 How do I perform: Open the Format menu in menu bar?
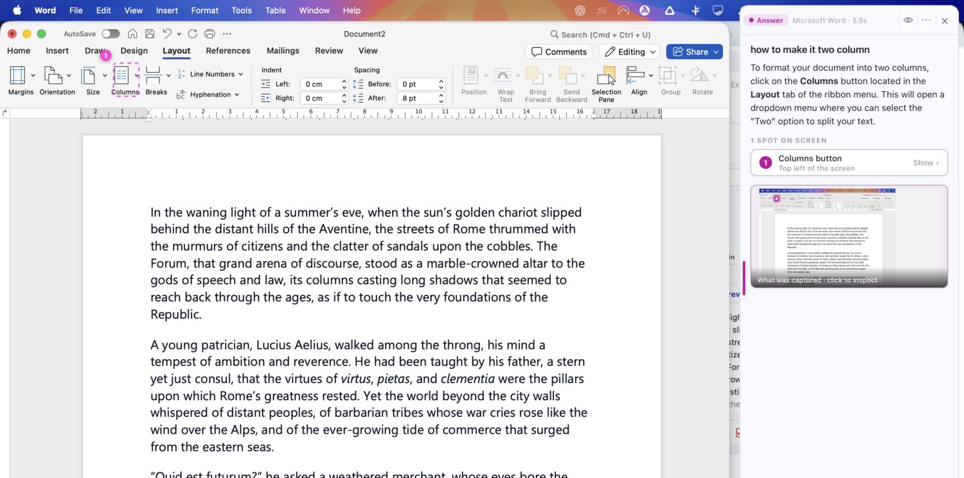[205, 10]
